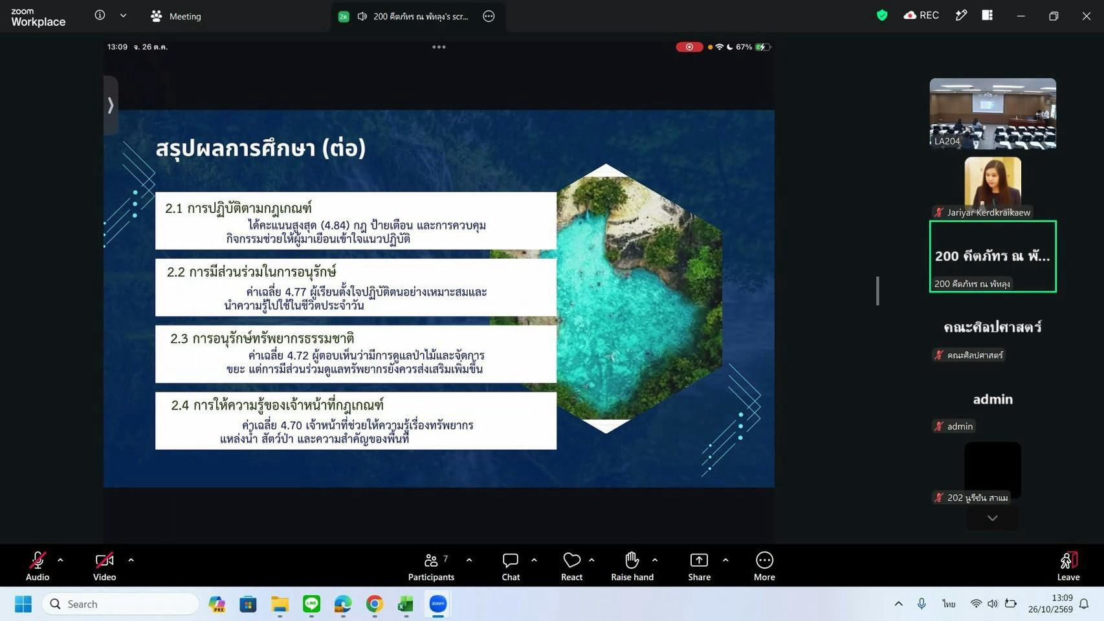Click the green encryption shield icon

click(x=881, y=16)
